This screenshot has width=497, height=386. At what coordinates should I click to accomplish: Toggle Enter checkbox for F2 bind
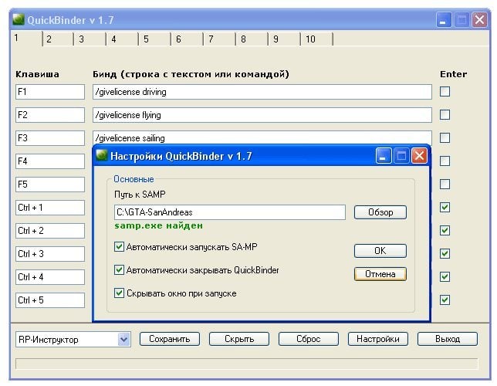445,115
